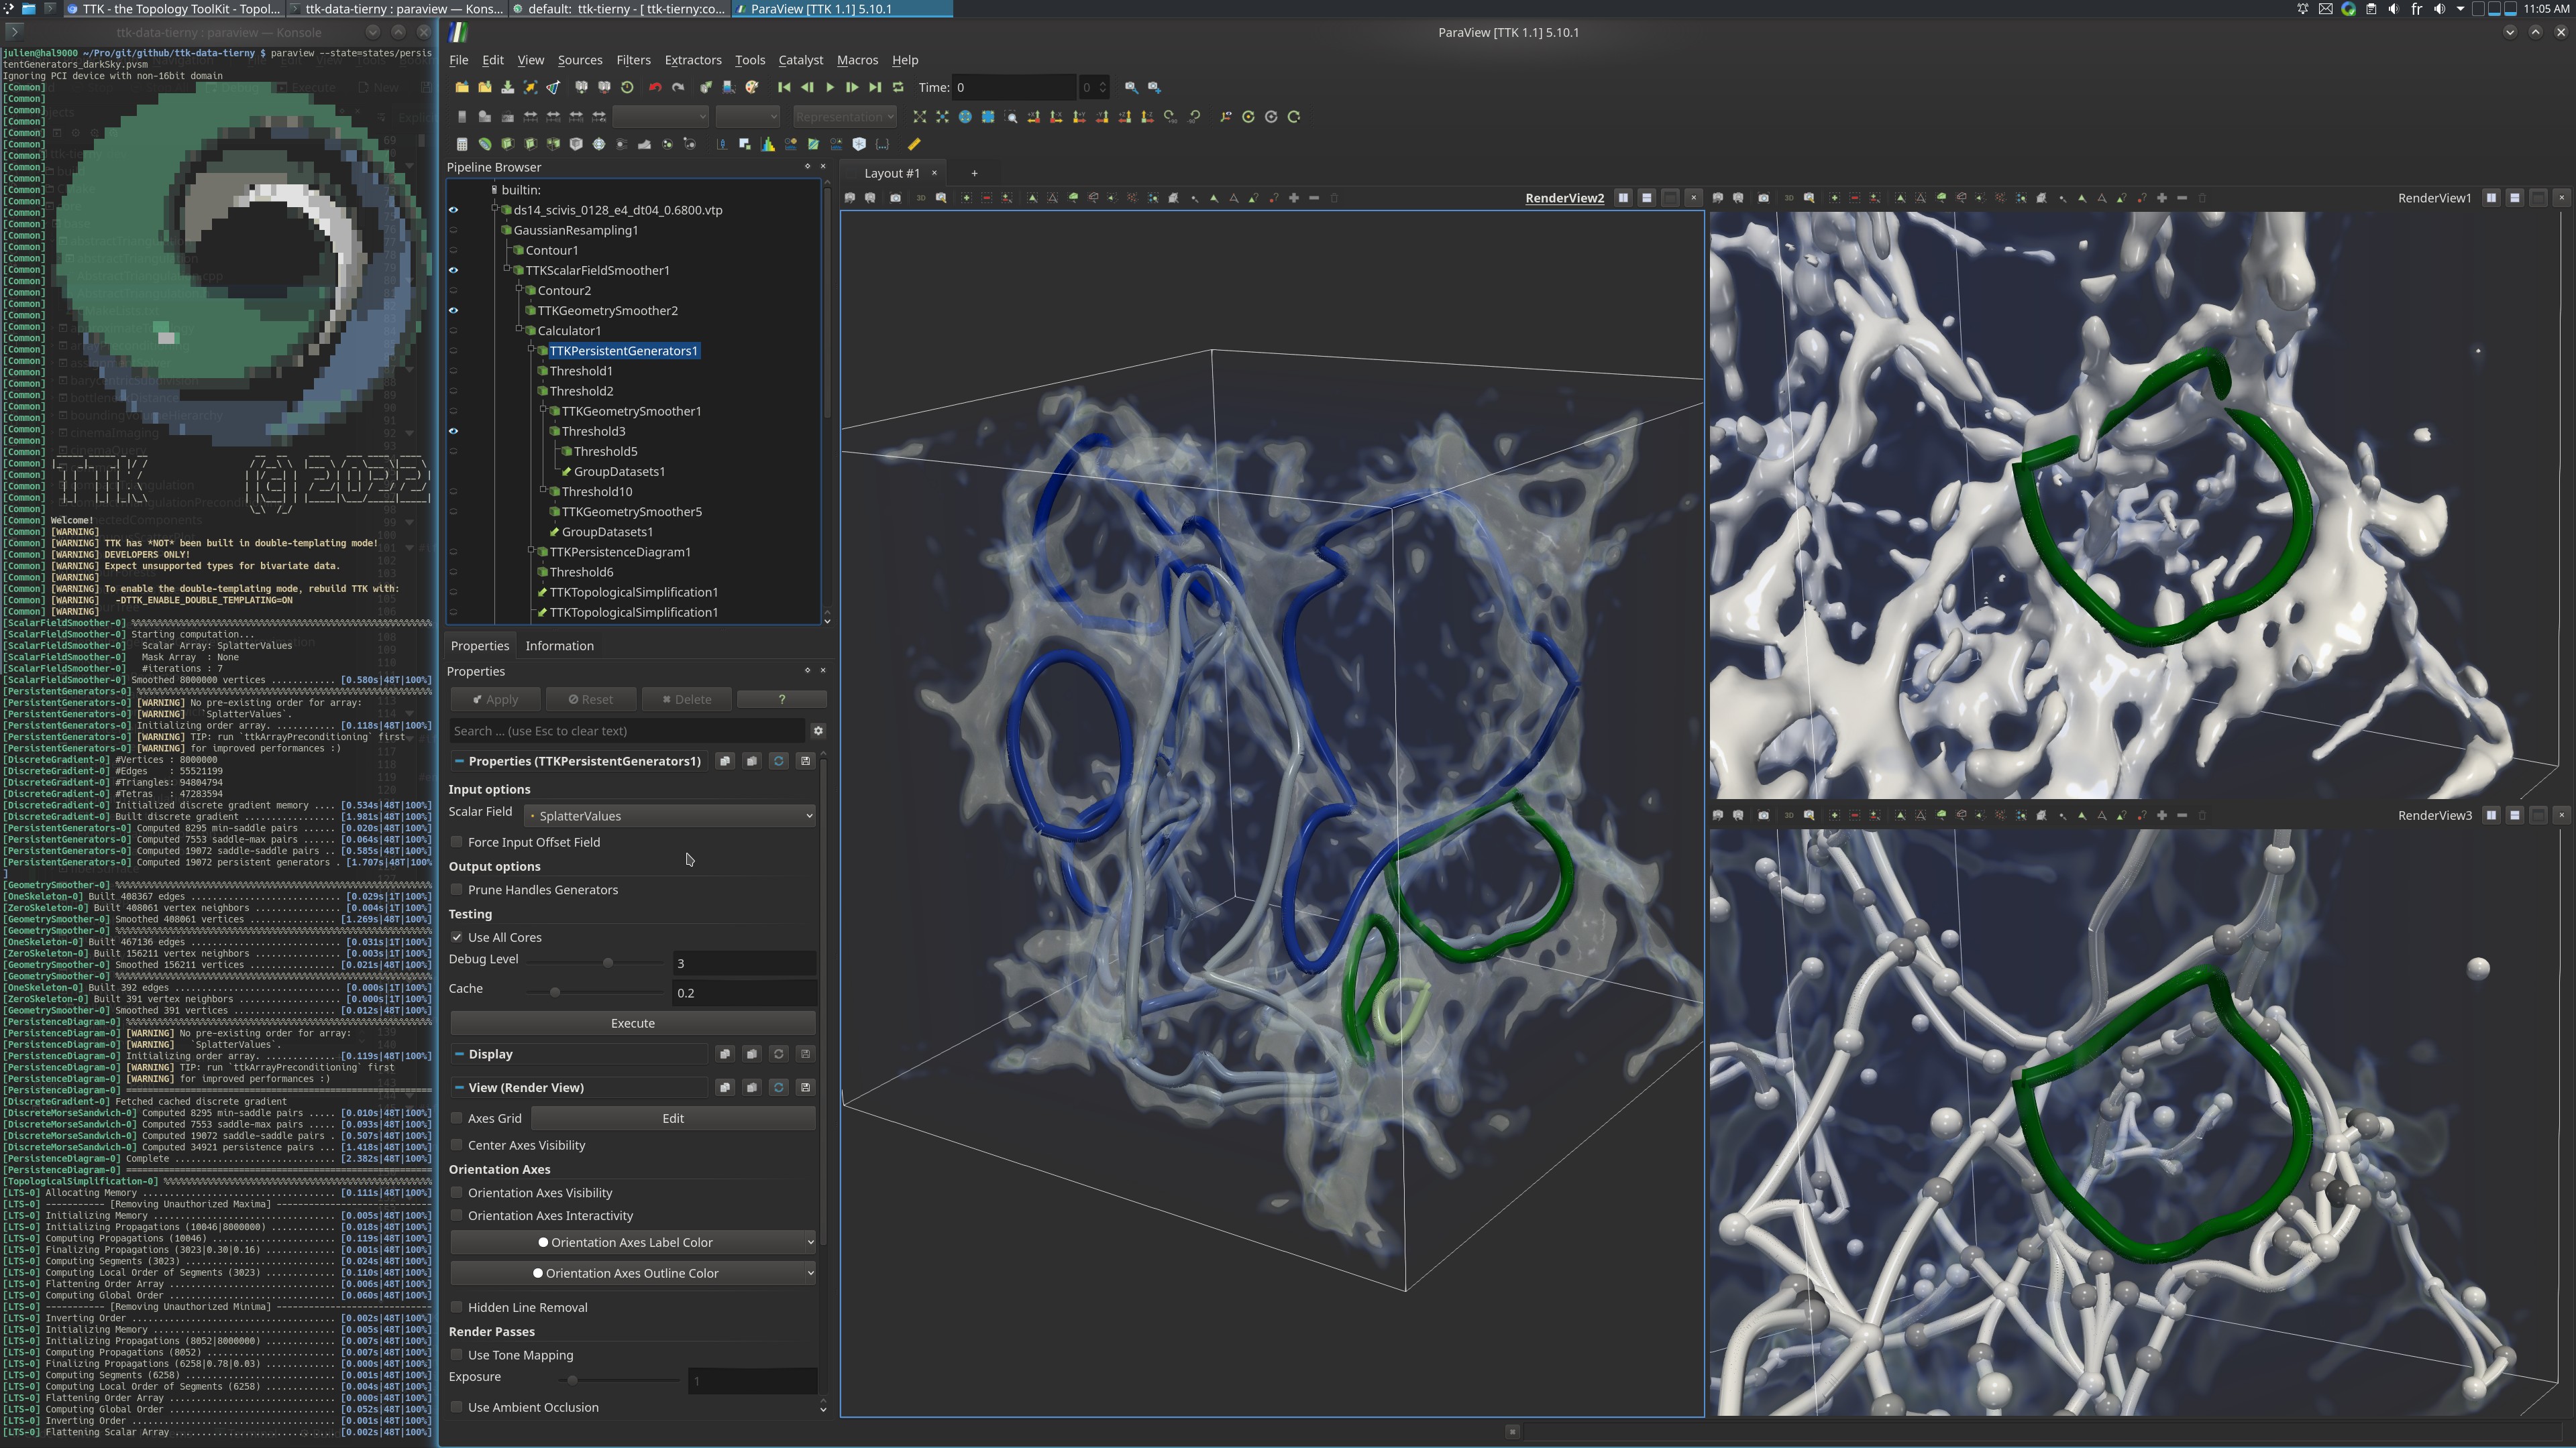2576x1448 pixels.
Task: Toggle visibility eye of TTKScalarFieldSmoother1
Action: click(453, 269)
